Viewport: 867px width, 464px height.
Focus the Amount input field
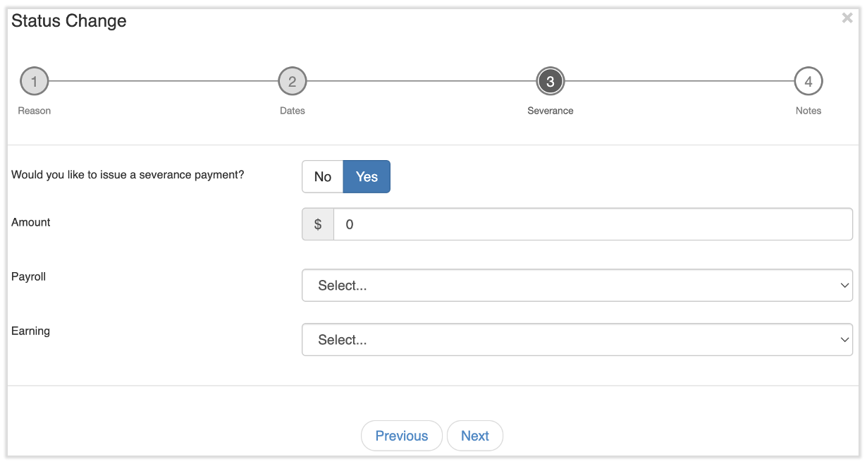click(x=592, y=224)
